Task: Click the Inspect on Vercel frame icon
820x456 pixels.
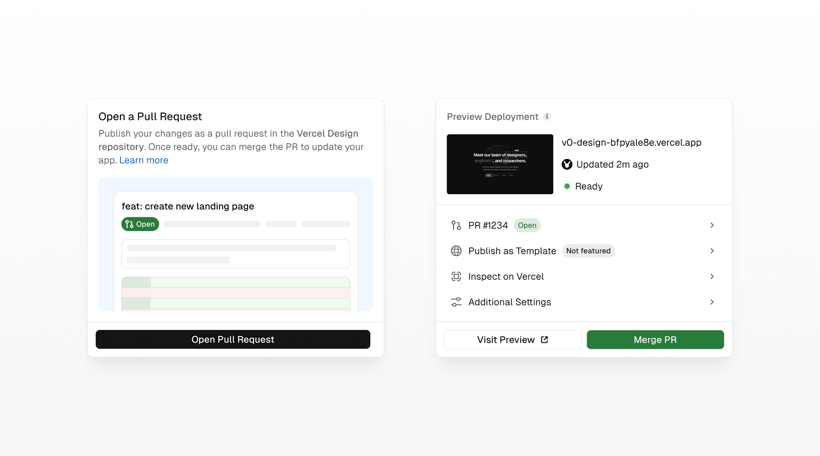Action: (456, 277)
